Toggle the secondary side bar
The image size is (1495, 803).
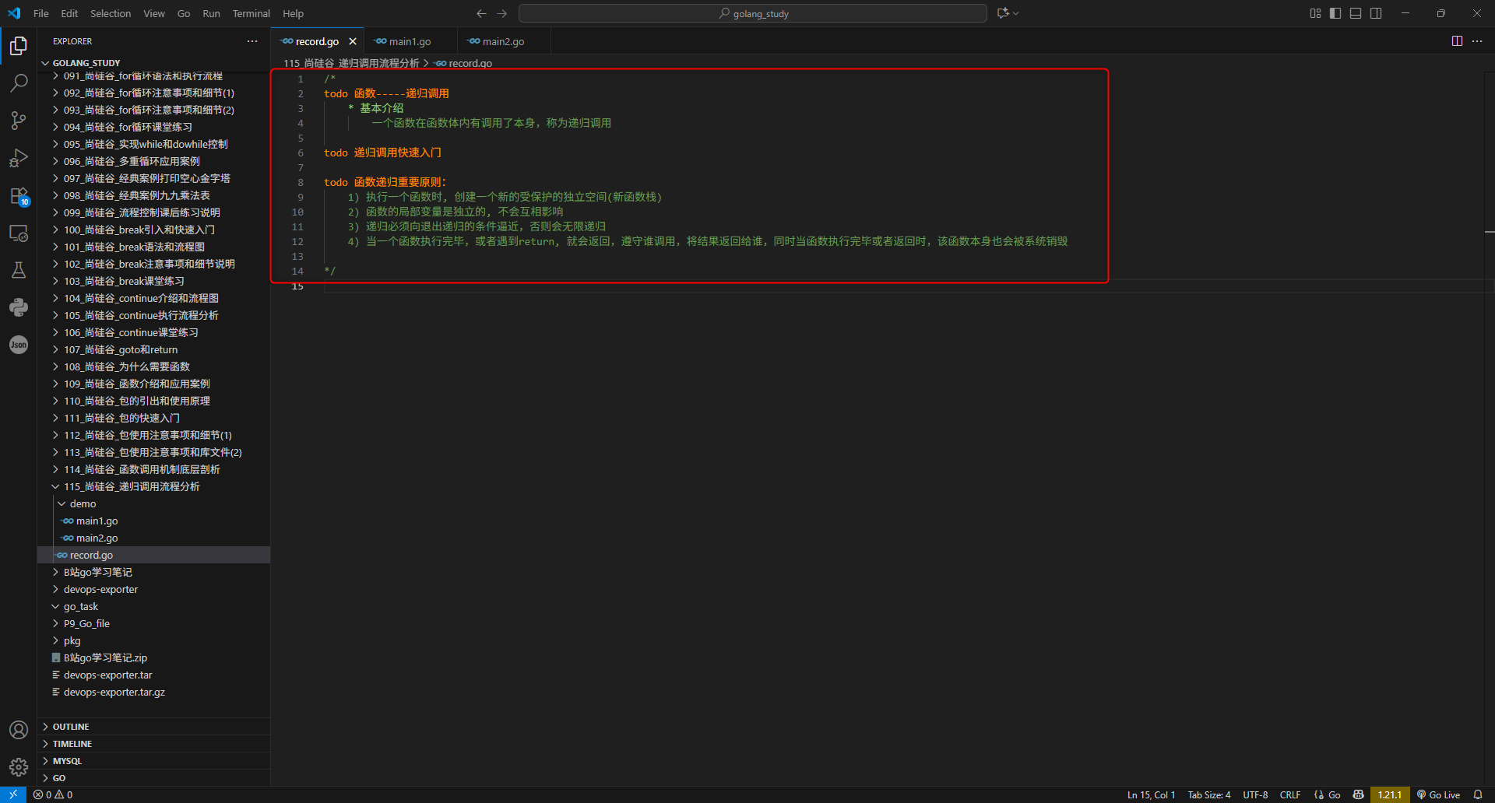(x=1376, y=13)
